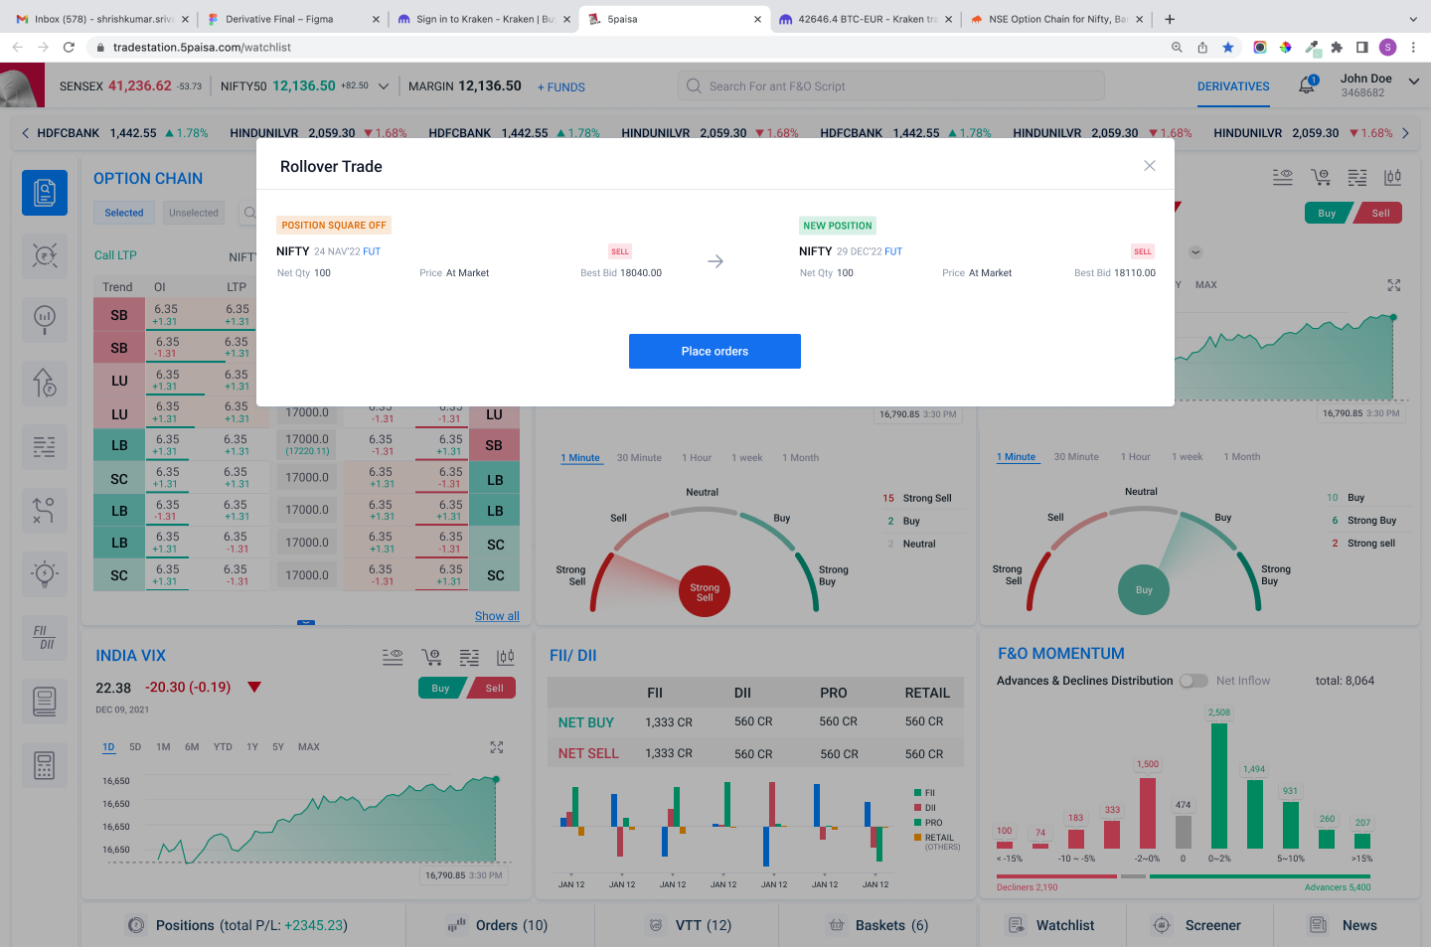Click the F&O script search field

pyautogui.click(x=891, y=86)
